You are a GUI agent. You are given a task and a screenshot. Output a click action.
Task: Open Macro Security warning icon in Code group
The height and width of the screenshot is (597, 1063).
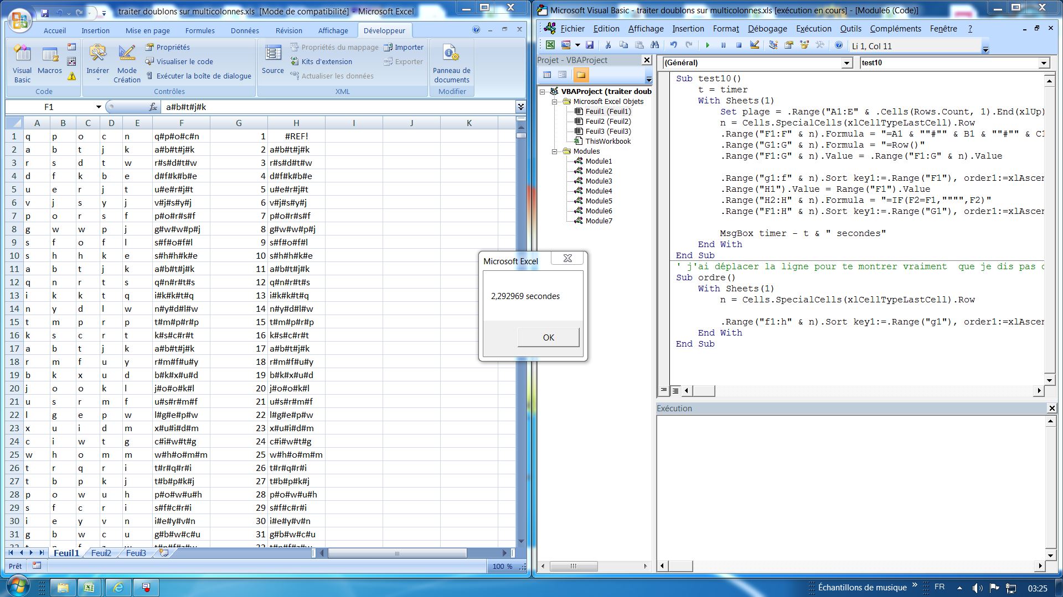(72, 76)
